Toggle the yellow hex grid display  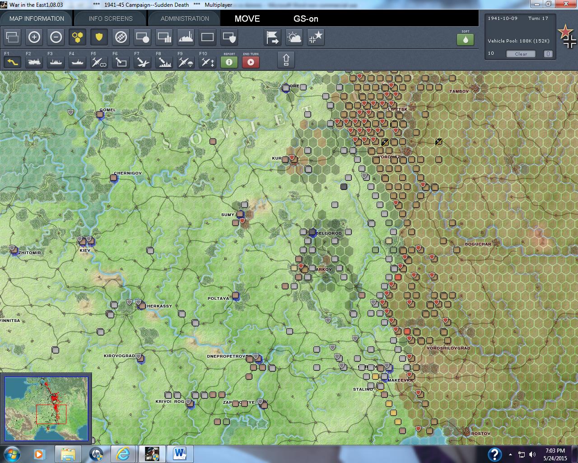[77, 37]
